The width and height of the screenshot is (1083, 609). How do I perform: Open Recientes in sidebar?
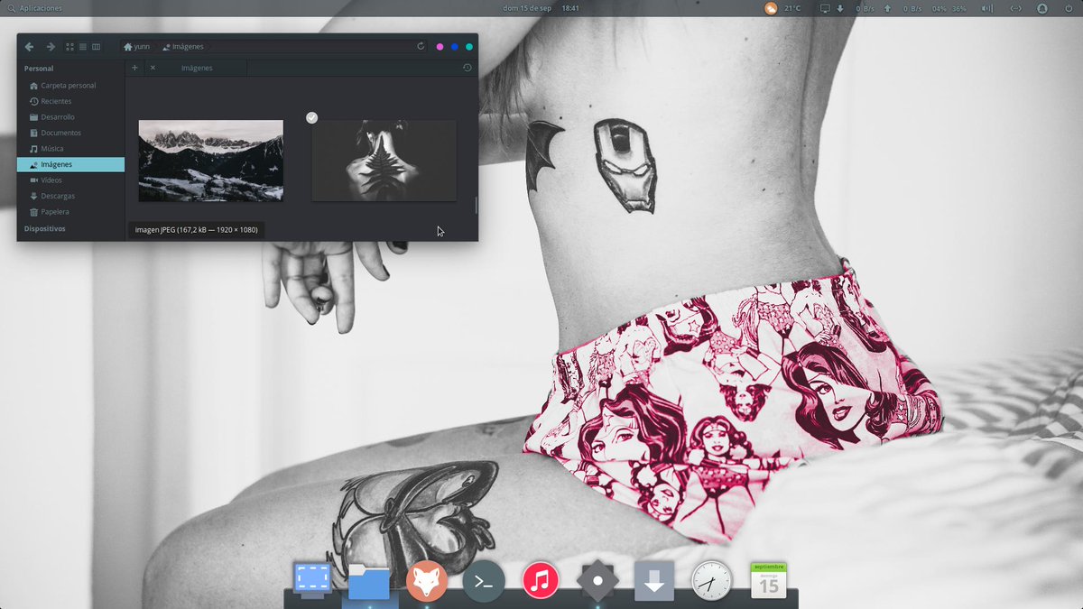[70, 101]
